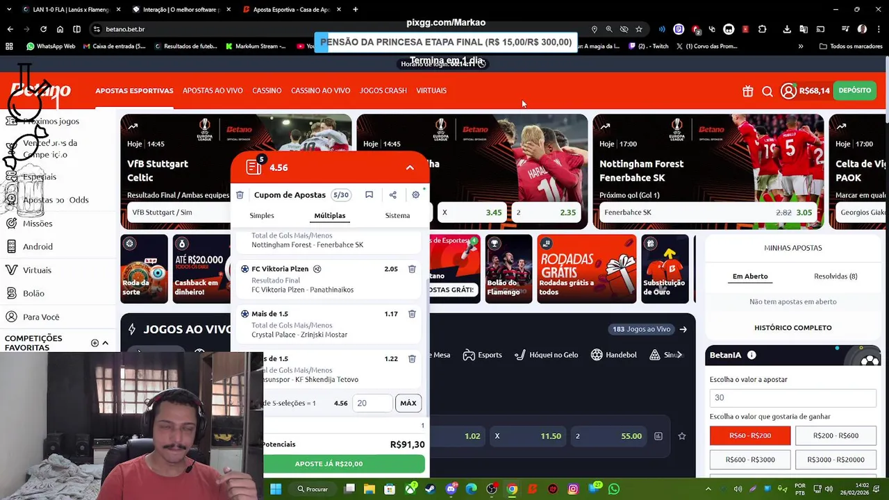Open the Rodadas Grátis promo card
Screen dimensions: 889x500
tap(586, 269)
